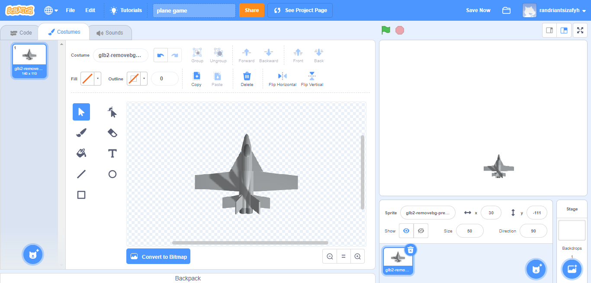Bring layer Forward
This screenshot has height=283, width=591.
coord(247,55)
